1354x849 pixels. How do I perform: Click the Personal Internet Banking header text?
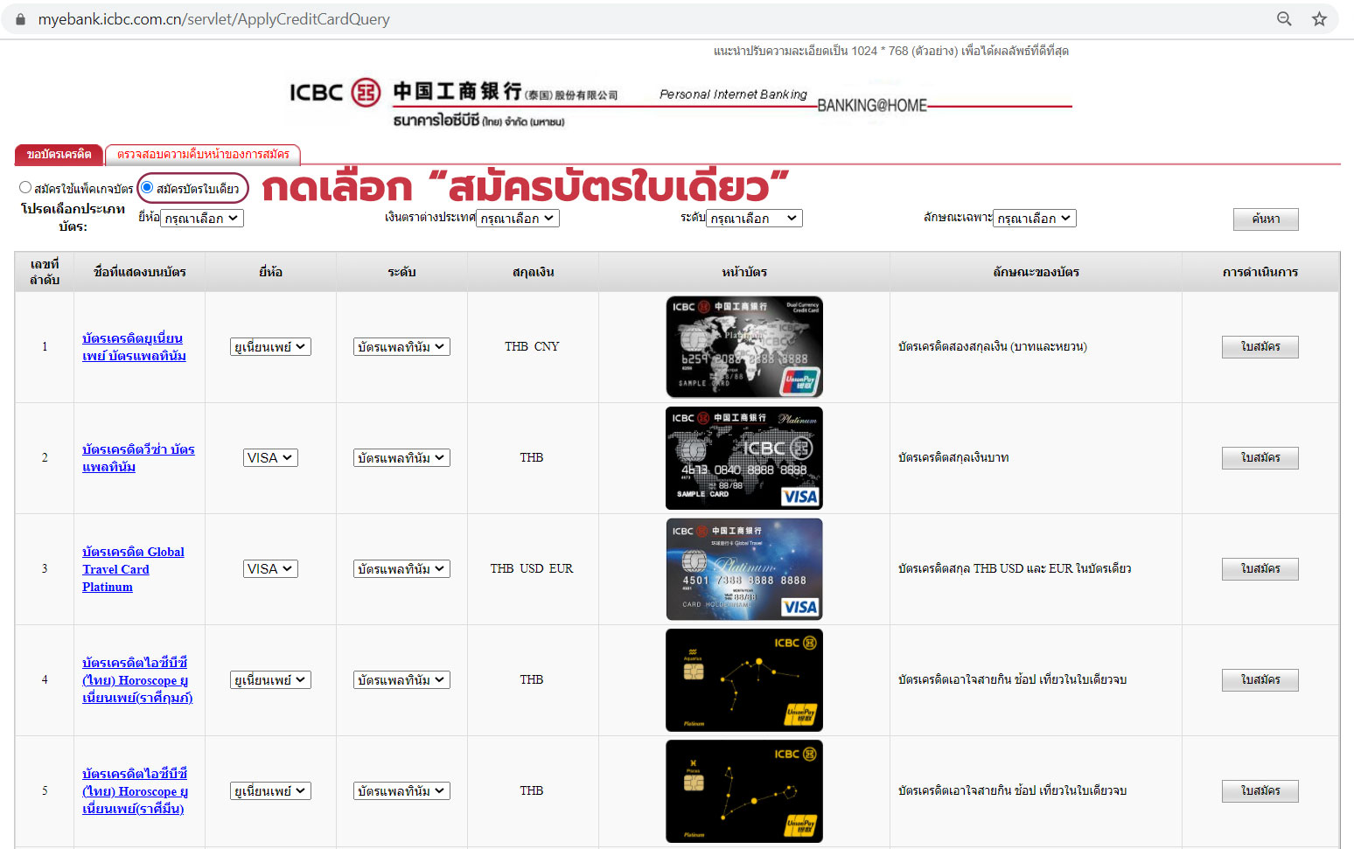pos(733,94)
